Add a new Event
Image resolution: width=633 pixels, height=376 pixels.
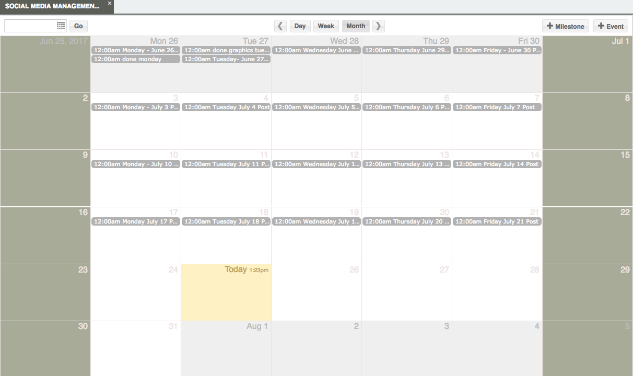click(611, 26)
